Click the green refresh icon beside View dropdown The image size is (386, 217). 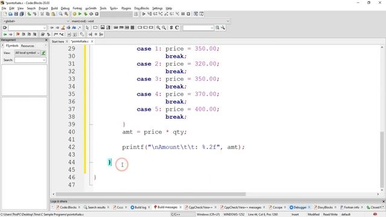point(43,53)
